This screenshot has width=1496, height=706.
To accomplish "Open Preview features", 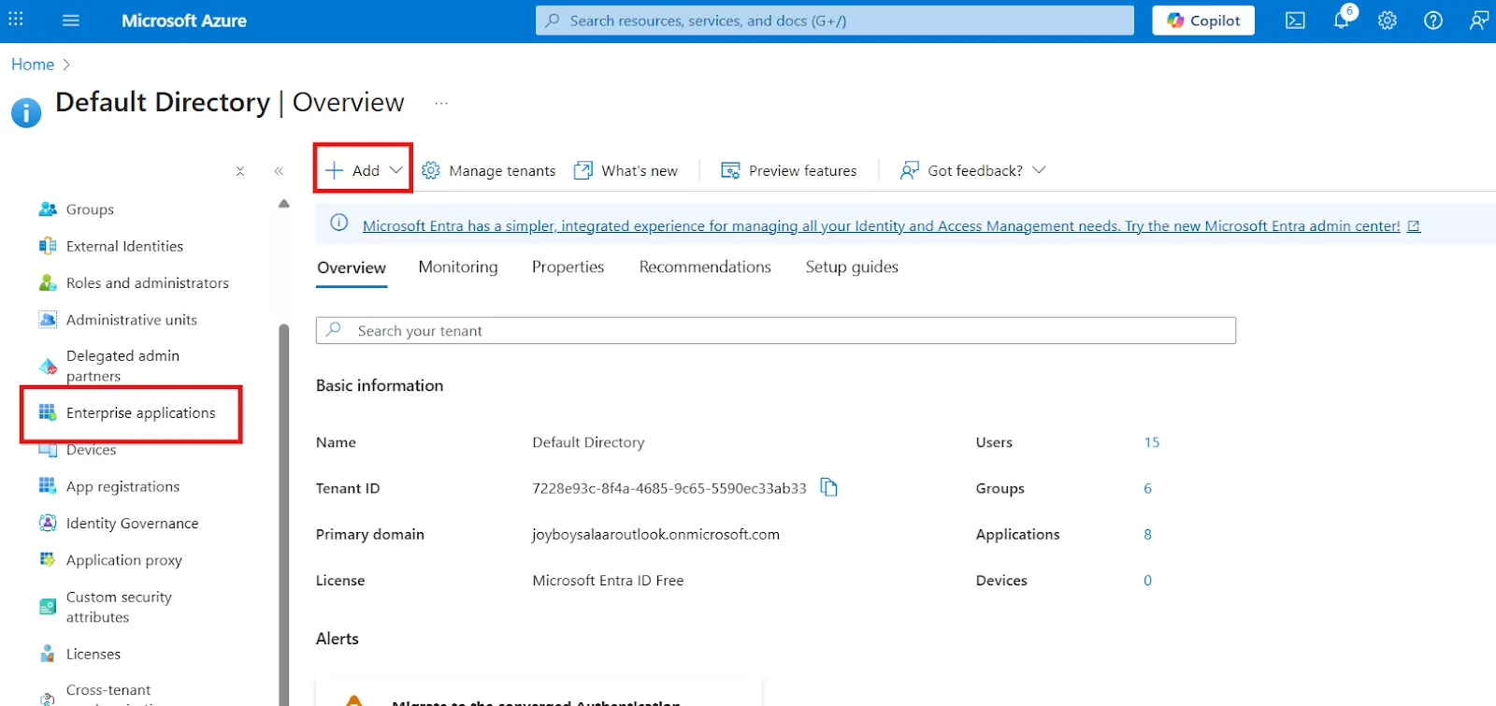I will [788, 170].
